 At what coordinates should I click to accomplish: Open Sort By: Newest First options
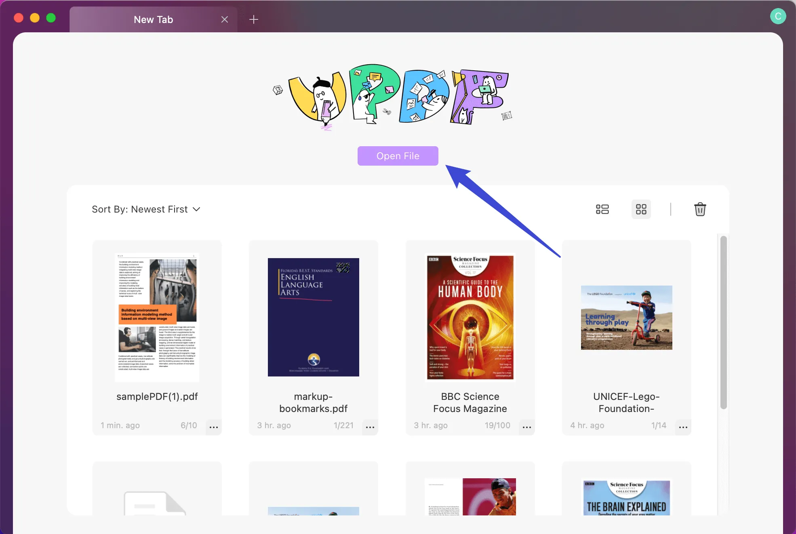pos(146,209)
